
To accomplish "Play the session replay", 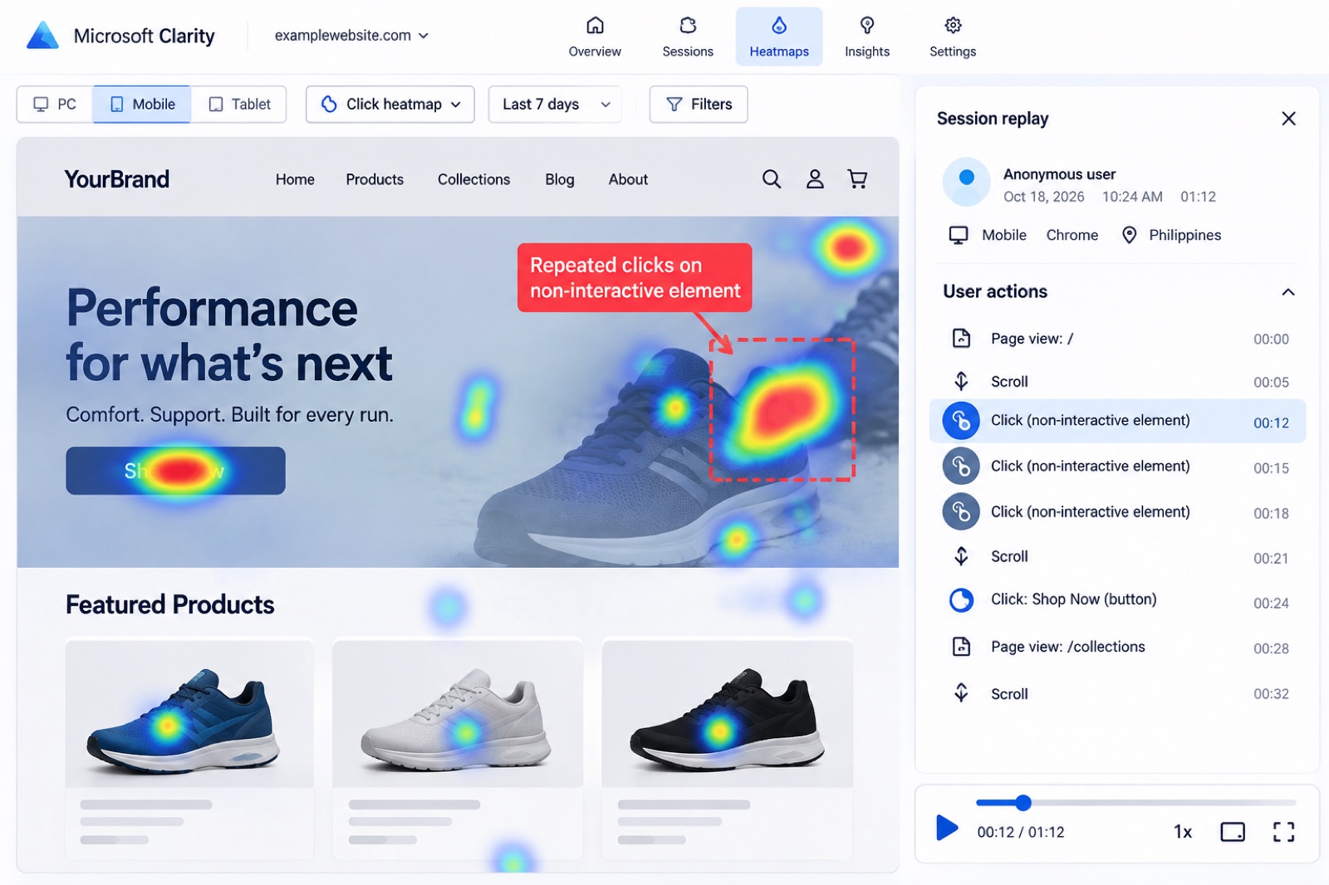I will (x=947, y=828).
